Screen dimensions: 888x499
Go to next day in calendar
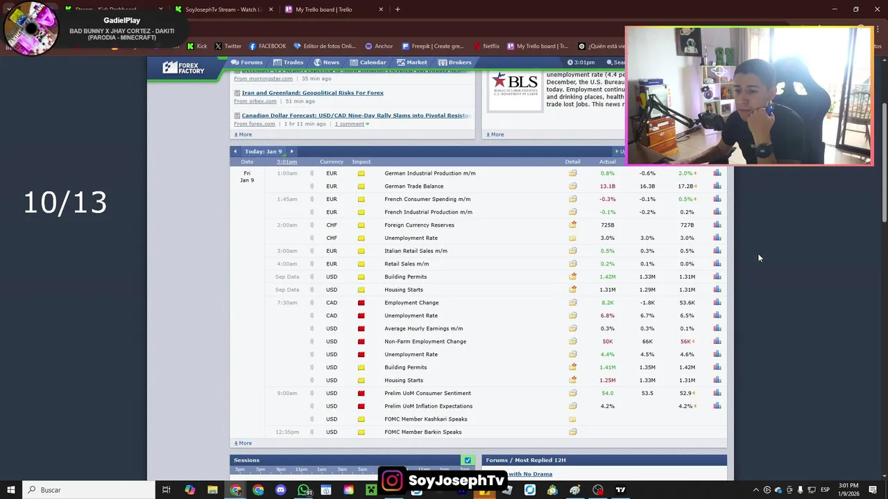point(291,151)
